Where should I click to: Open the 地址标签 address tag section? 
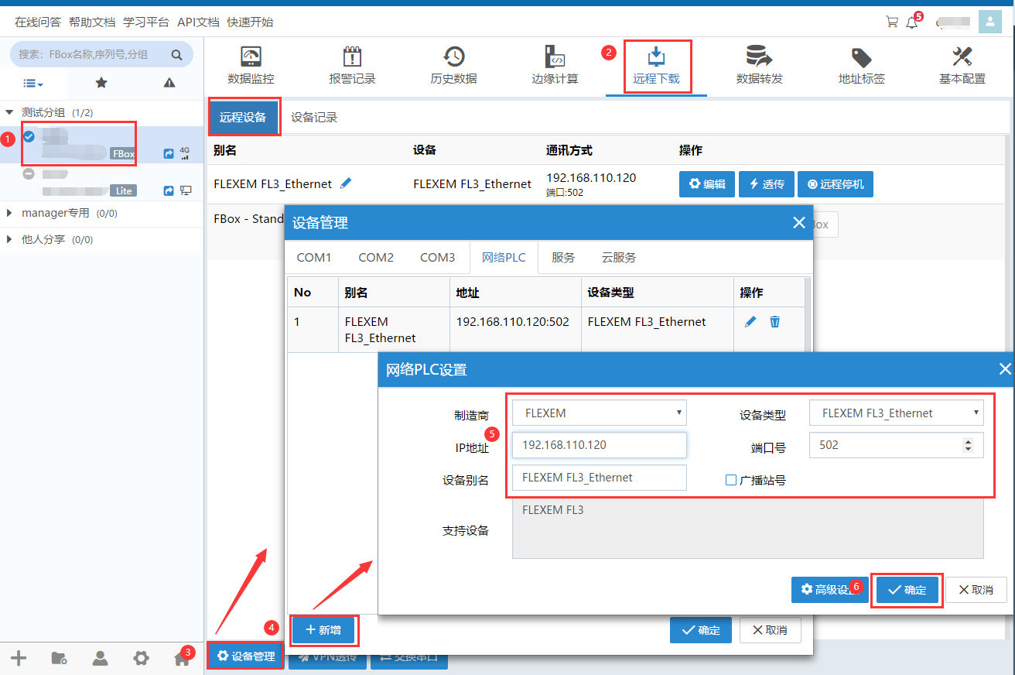pyautogui.click(x=861, y=66)
